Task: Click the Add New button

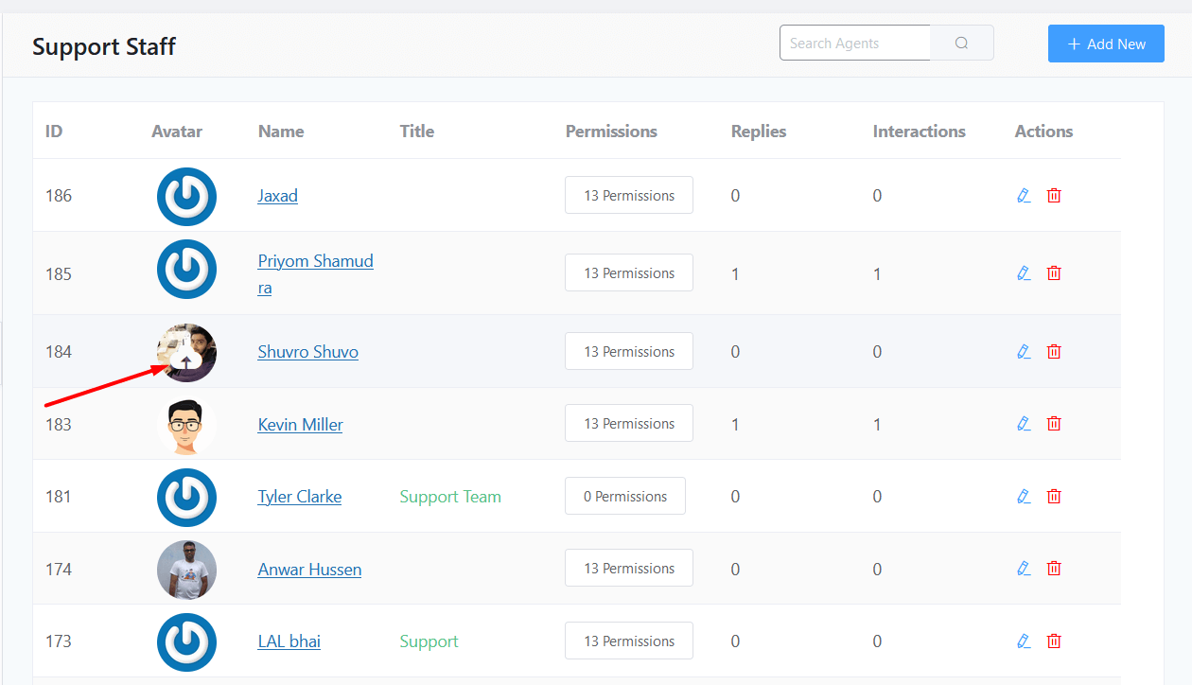Action: point(1106,44)
